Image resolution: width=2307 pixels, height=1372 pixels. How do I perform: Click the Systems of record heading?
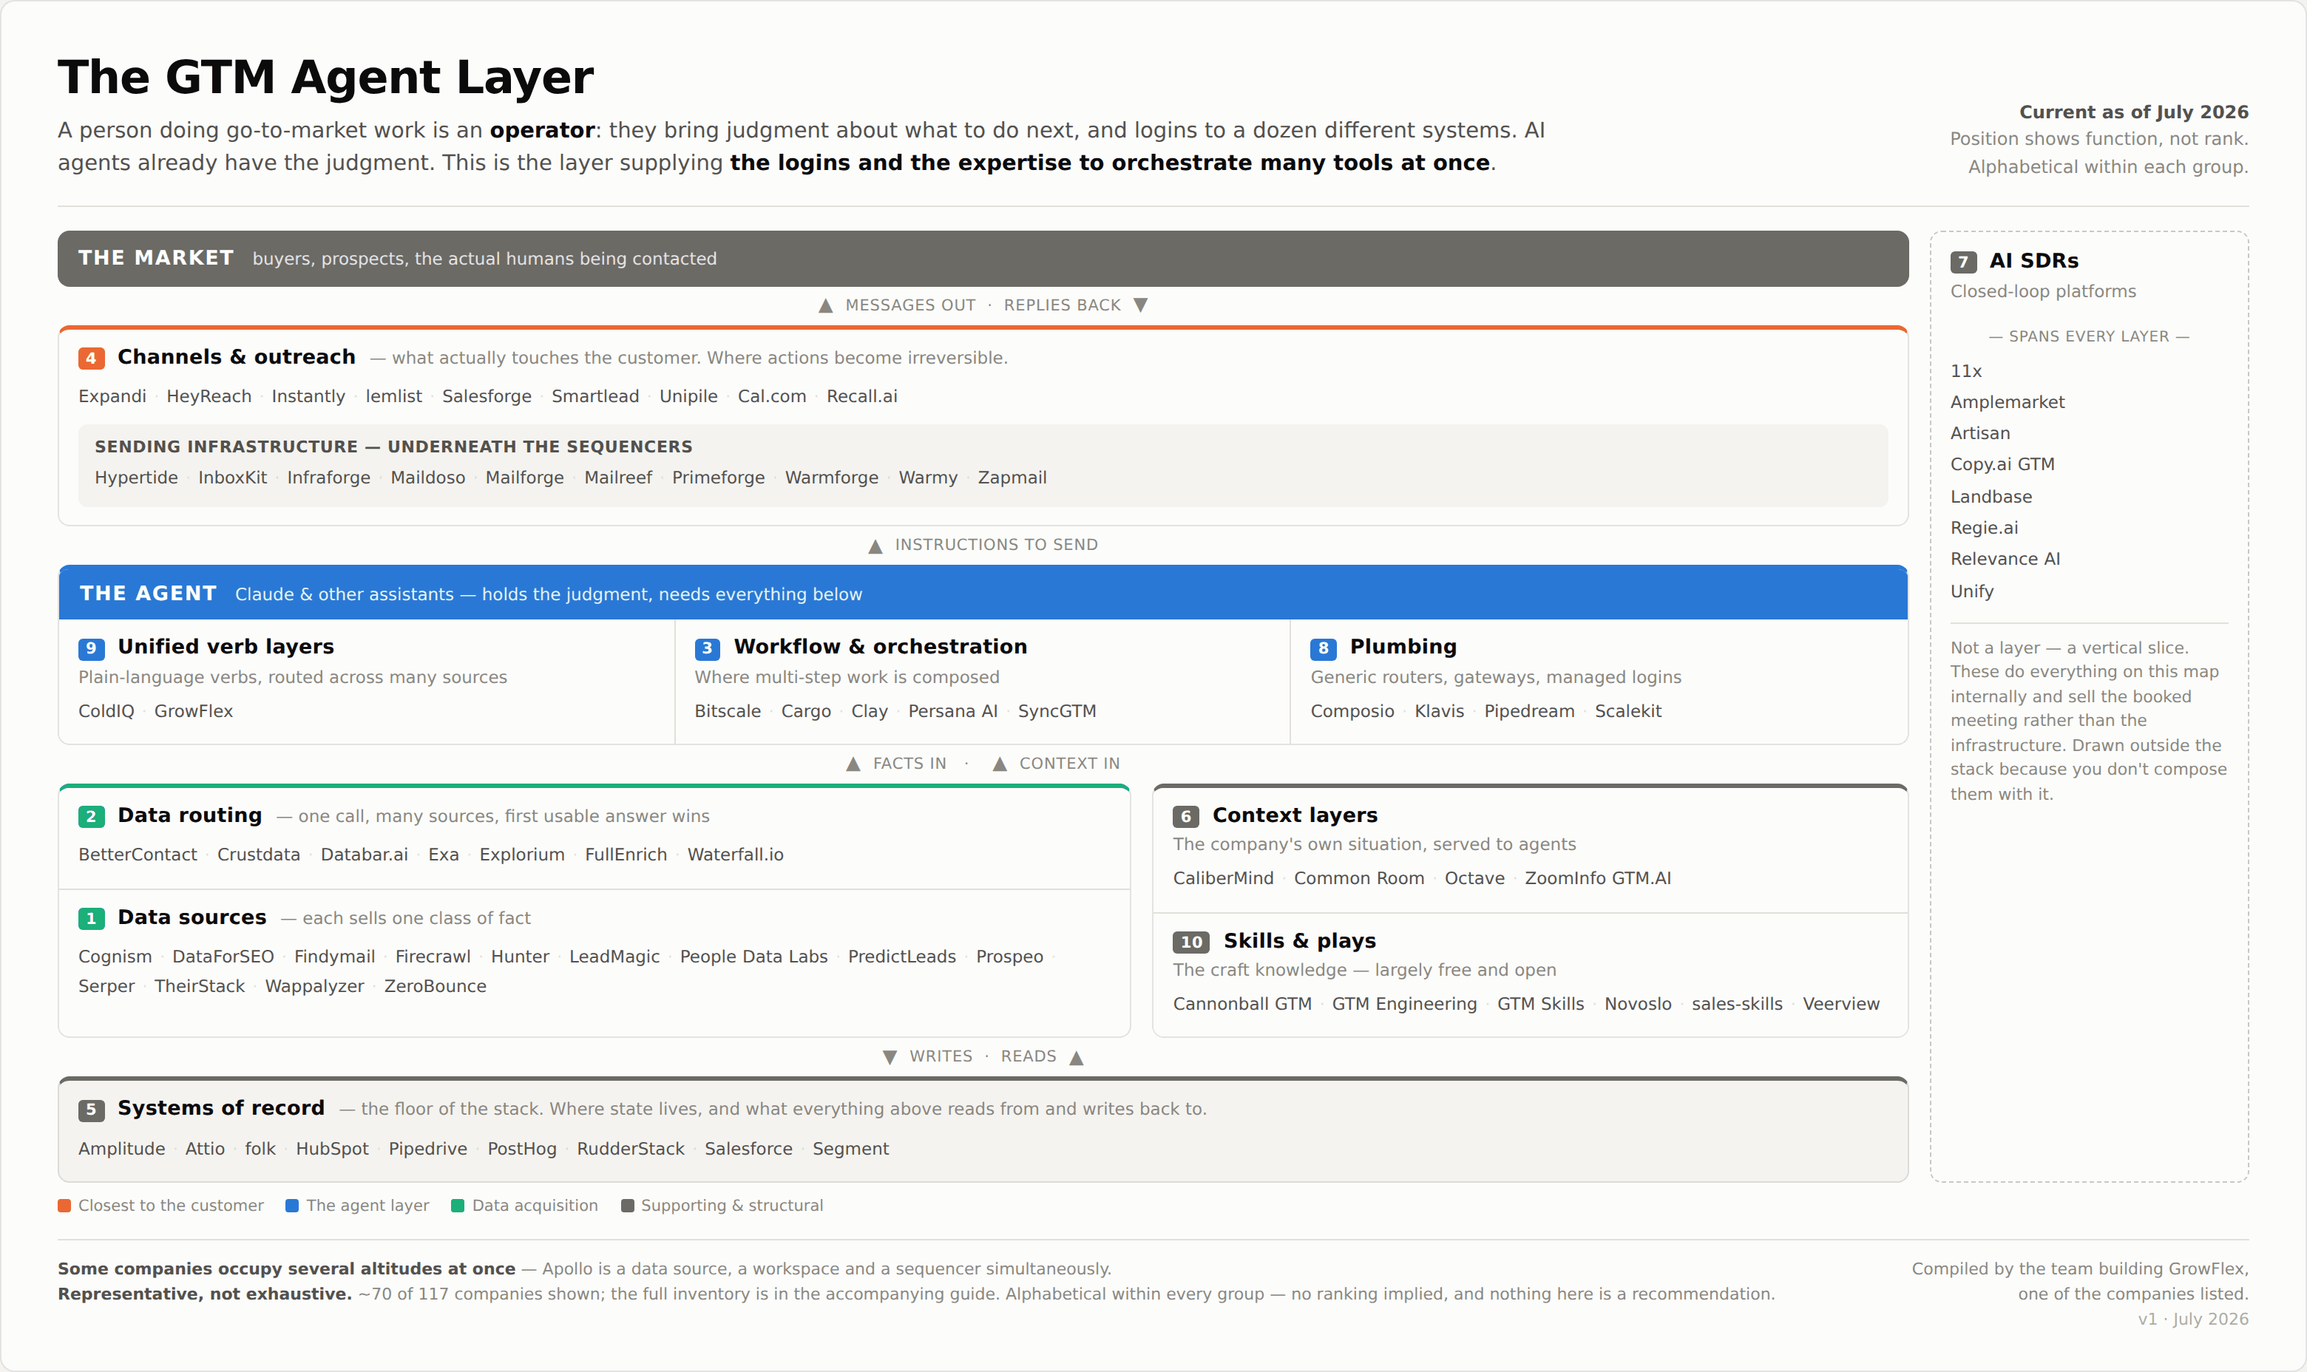[221, 1107]
